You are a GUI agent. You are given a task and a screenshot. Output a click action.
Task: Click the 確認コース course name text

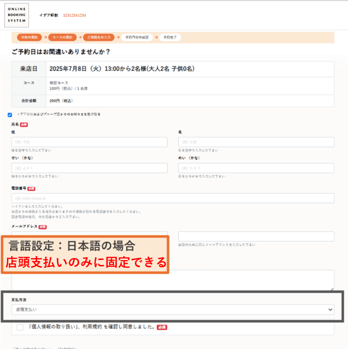coord(59,83)
